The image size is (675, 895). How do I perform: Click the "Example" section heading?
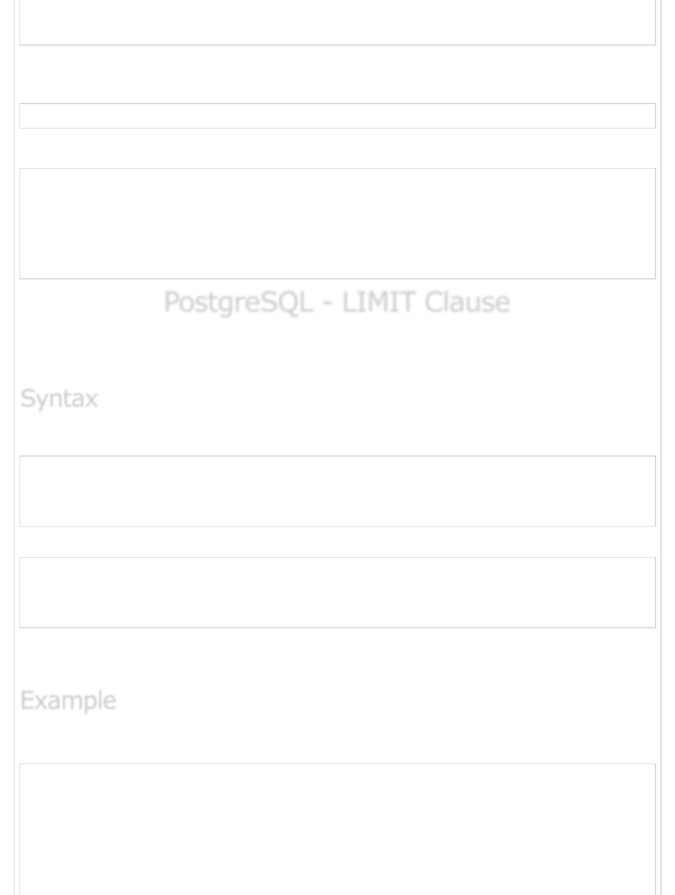coord(68,701)
